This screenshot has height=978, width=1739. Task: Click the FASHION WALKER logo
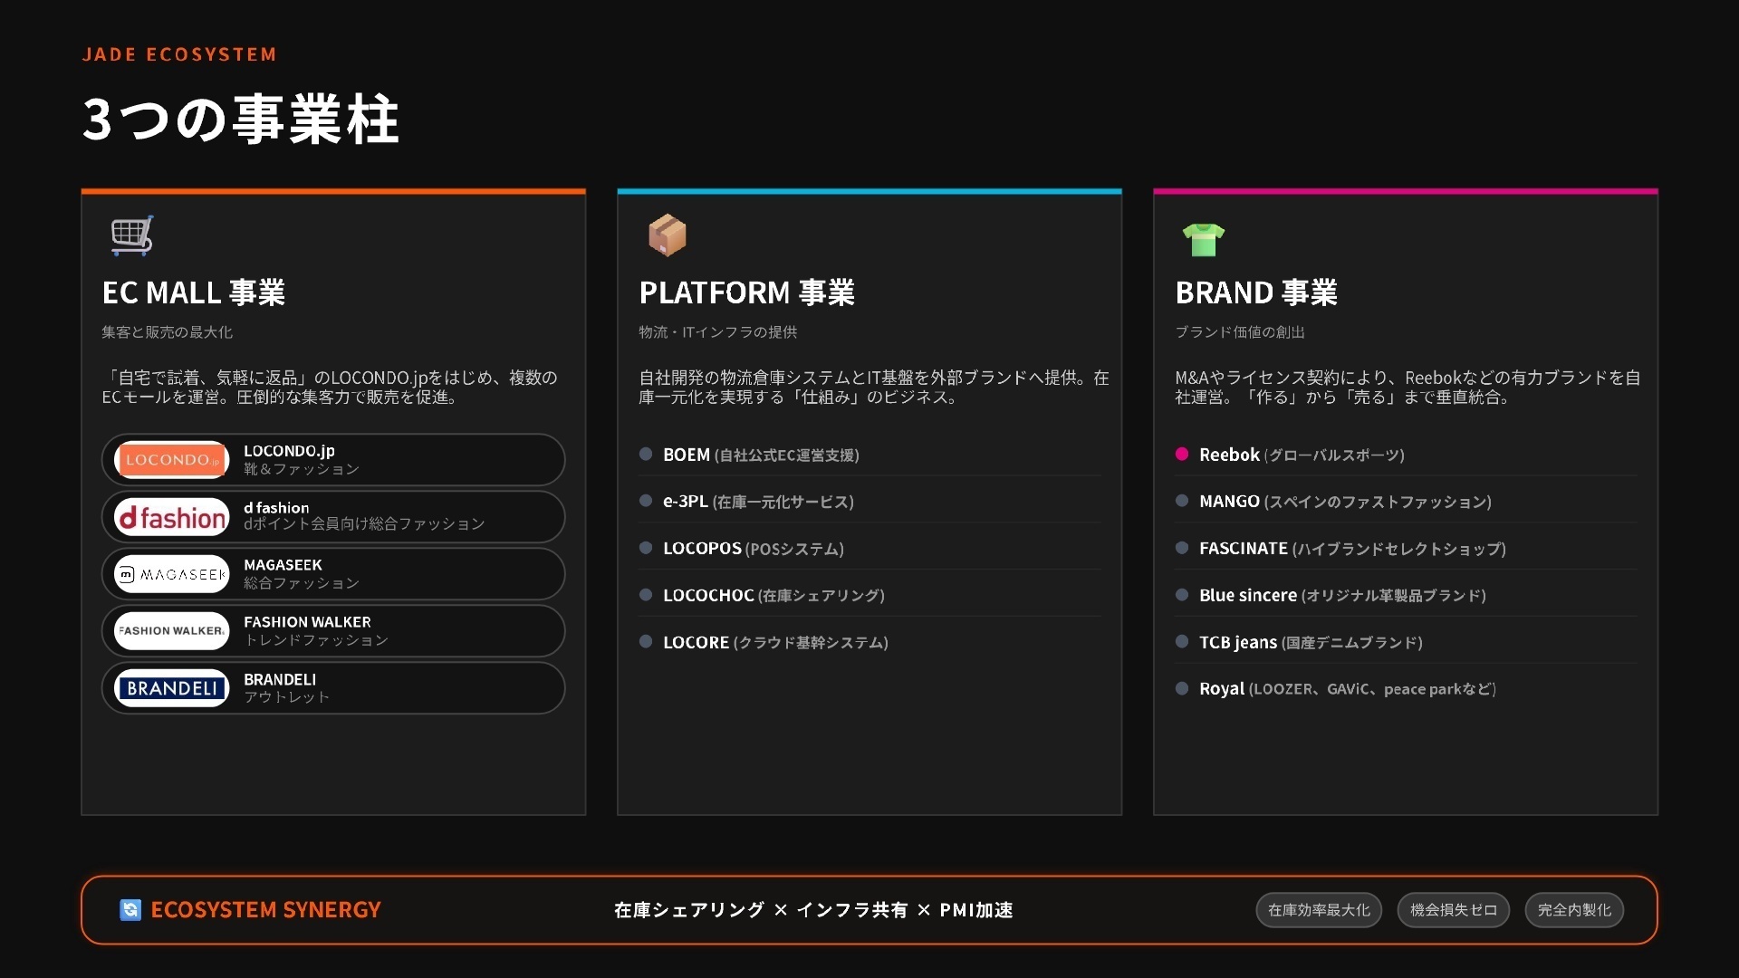pyautogui.click(x=172, y=631)
